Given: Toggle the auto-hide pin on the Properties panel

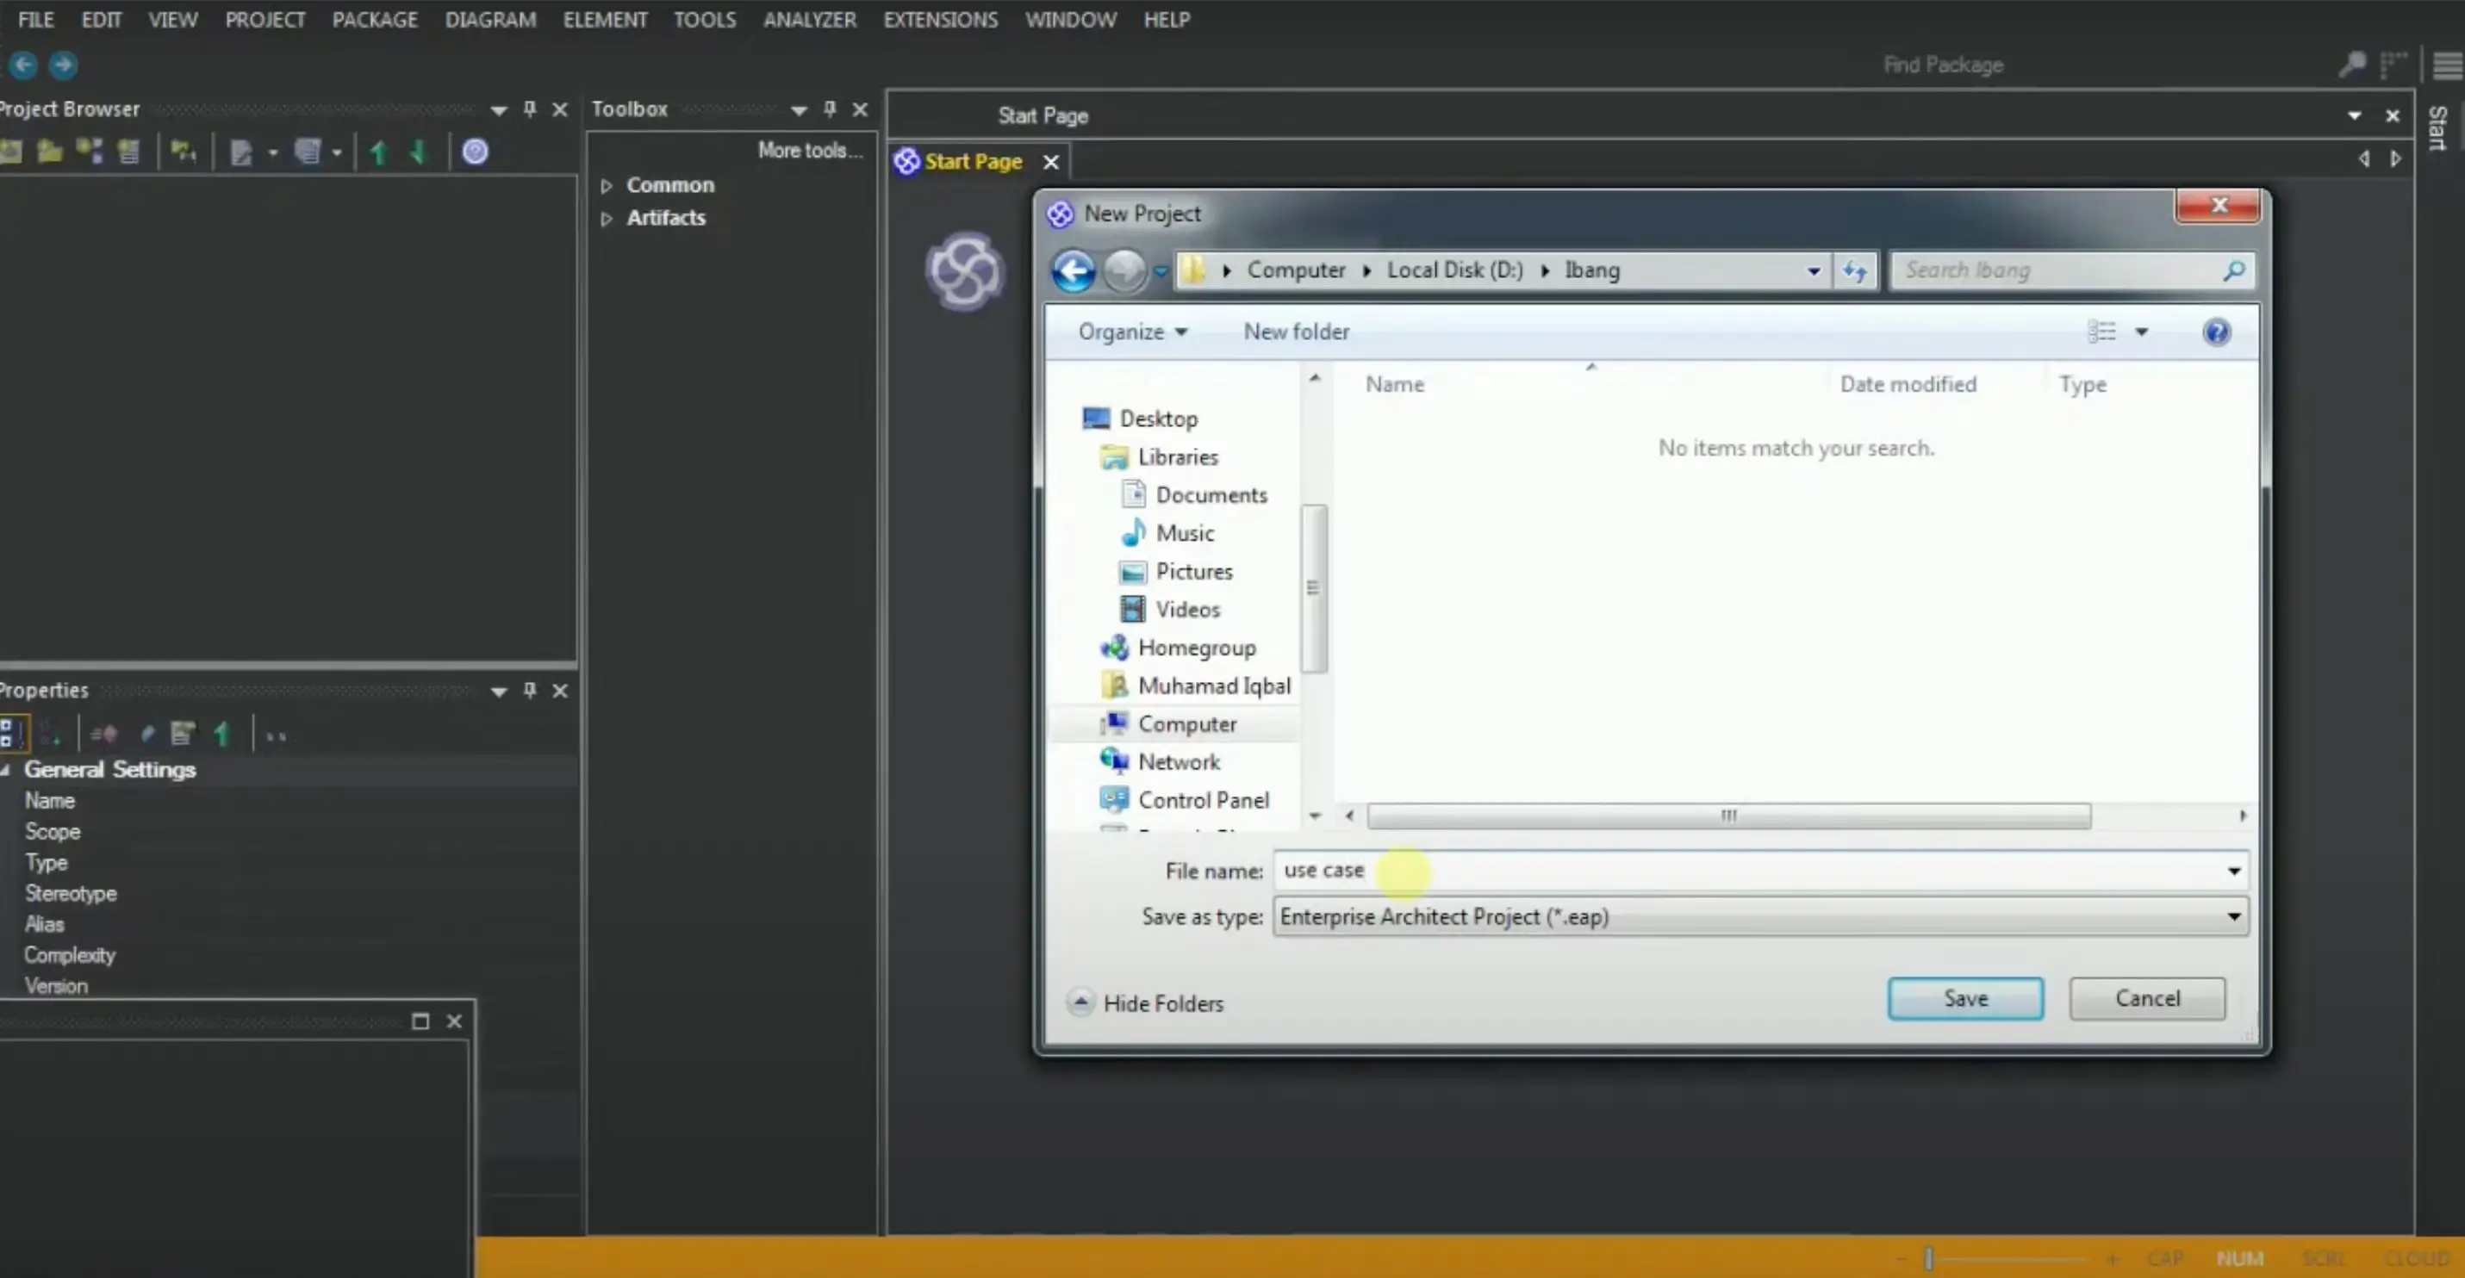Looking at the screenshot, I should point(528,690).
